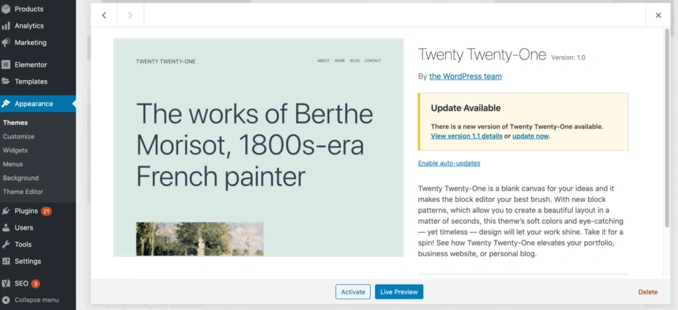Click the Users person icon
Screen dimensions: 678x310
6,228
